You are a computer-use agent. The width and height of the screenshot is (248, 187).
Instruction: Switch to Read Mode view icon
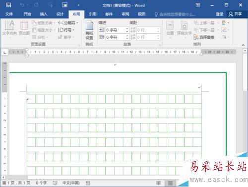click(x=158, y=183)
